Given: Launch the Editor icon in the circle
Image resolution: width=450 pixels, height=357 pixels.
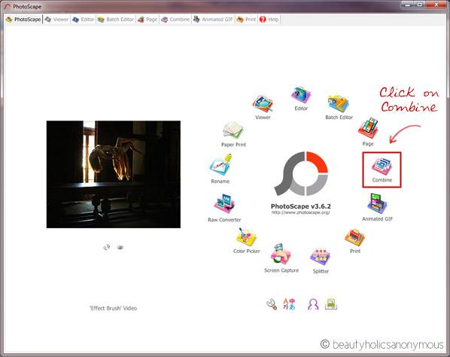Looking at the screenshot, I should (301, 95).
